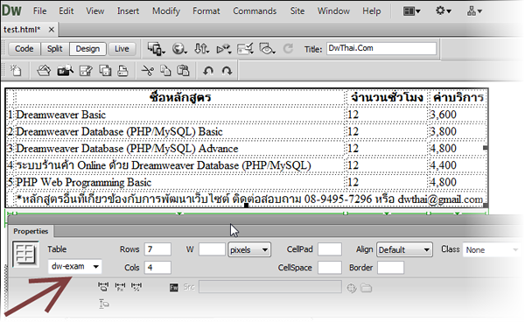Select the test.html document tab
525x322 pixels.
pyautogui.click(x=22, y=30)
